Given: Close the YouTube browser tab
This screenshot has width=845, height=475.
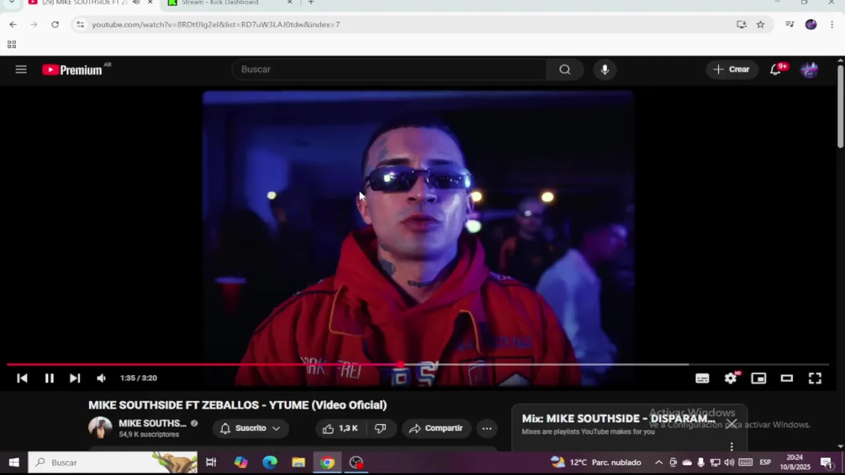Looking at the screenshot, I should pos(150,3).
